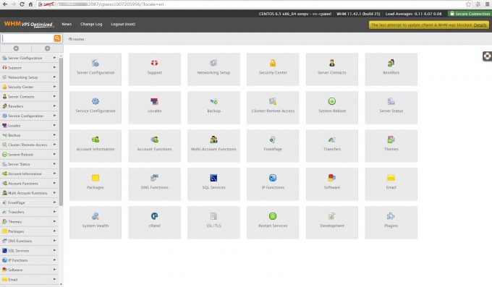Open the Cluster/Remote Access tile
The height and width of the screenshot is (287, 492).
click(x=273, y=108)
